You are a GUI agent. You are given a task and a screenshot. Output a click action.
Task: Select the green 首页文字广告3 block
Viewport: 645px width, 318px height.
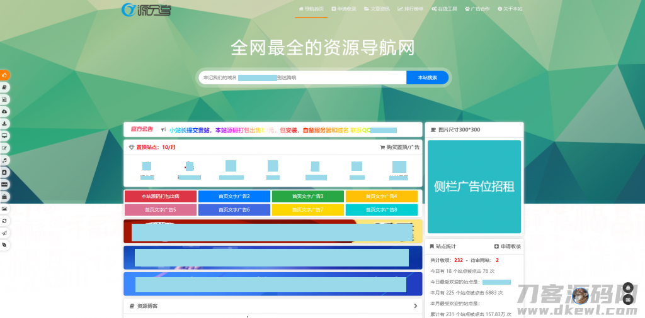(x=307, y=197)
